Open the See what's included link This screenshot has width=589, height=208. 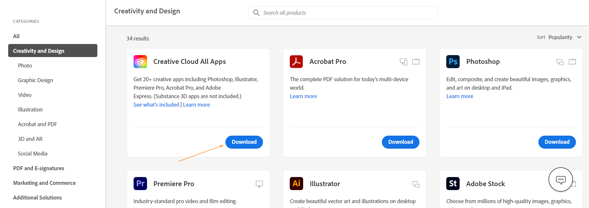click(156, 105)
